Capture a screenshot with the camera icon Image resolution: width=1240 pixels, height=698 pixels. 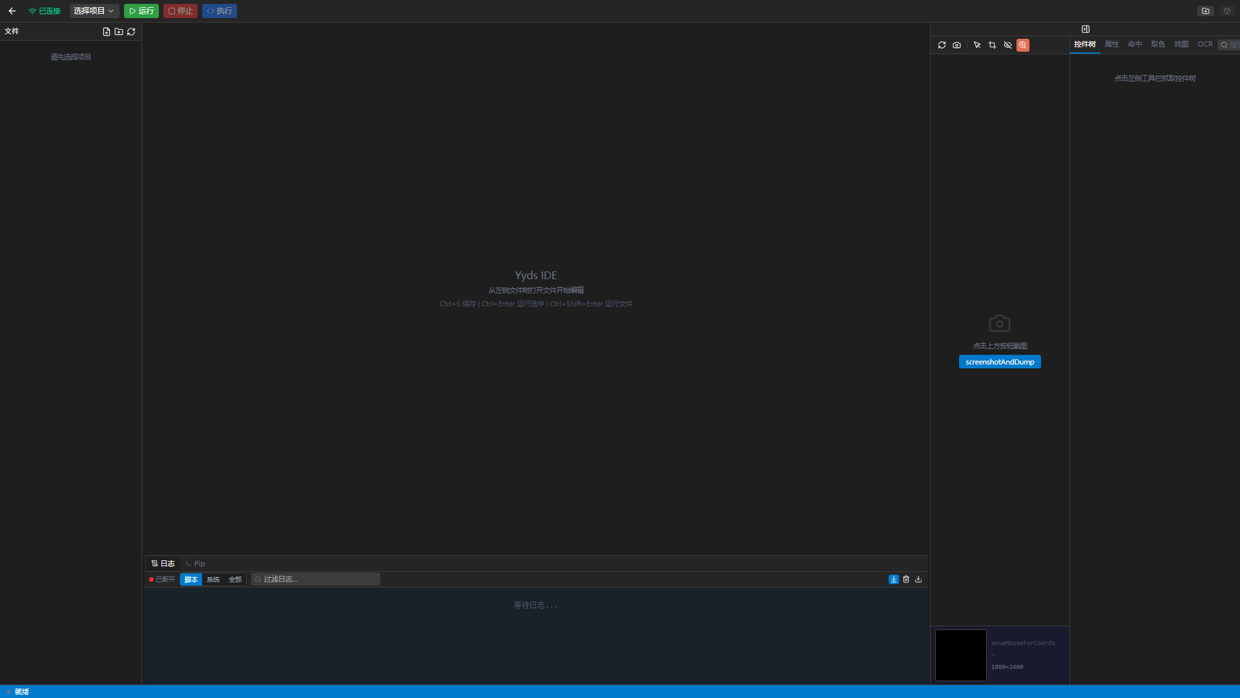[x=956, y=45]
